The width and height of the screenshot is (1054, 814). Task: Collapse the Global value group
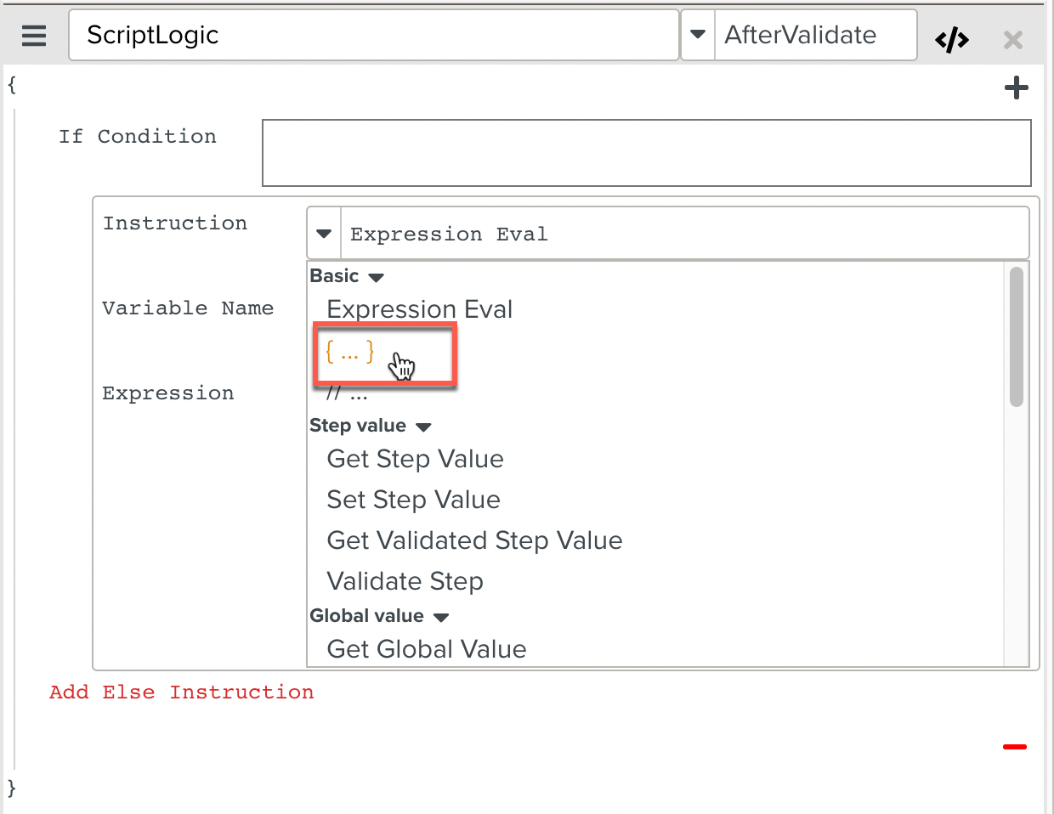pyautogui.click(x=440, y=617)
